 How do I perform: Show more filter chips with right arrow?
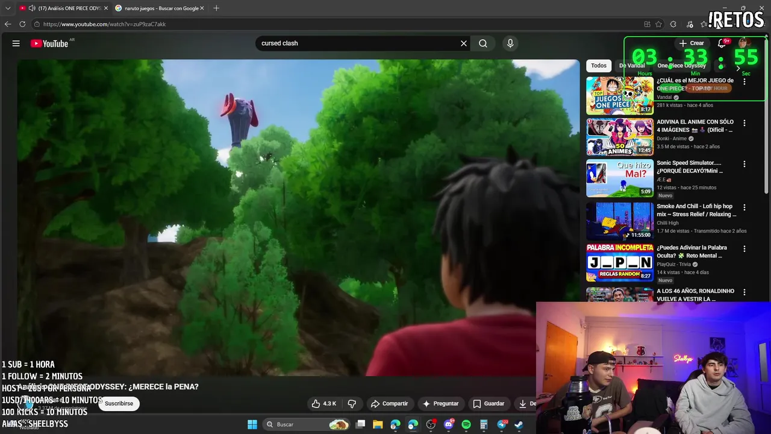738,68
